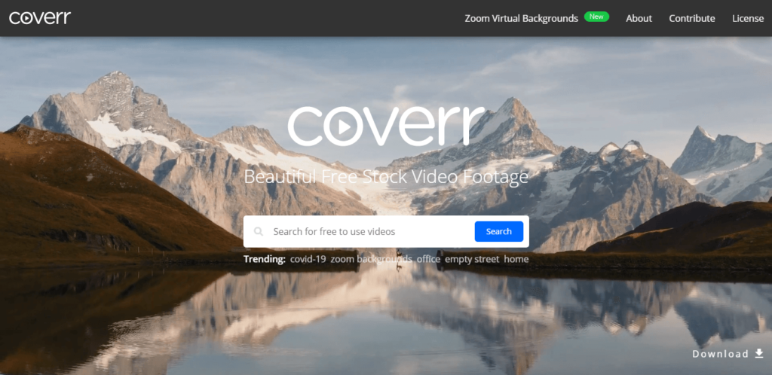Image resolution: width=772 pixels, height=375 pixels.
Task: Select the home trending tag
Action: tap(516, 259)
